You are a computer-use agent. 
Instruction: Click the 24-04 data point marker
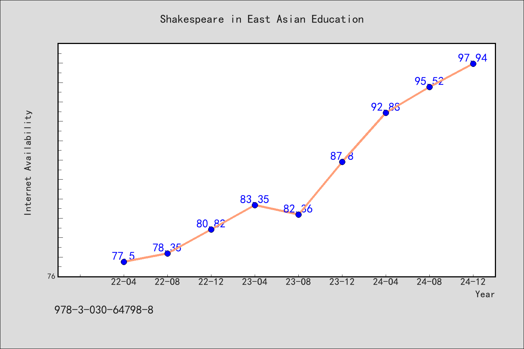(x=386, y=113)
